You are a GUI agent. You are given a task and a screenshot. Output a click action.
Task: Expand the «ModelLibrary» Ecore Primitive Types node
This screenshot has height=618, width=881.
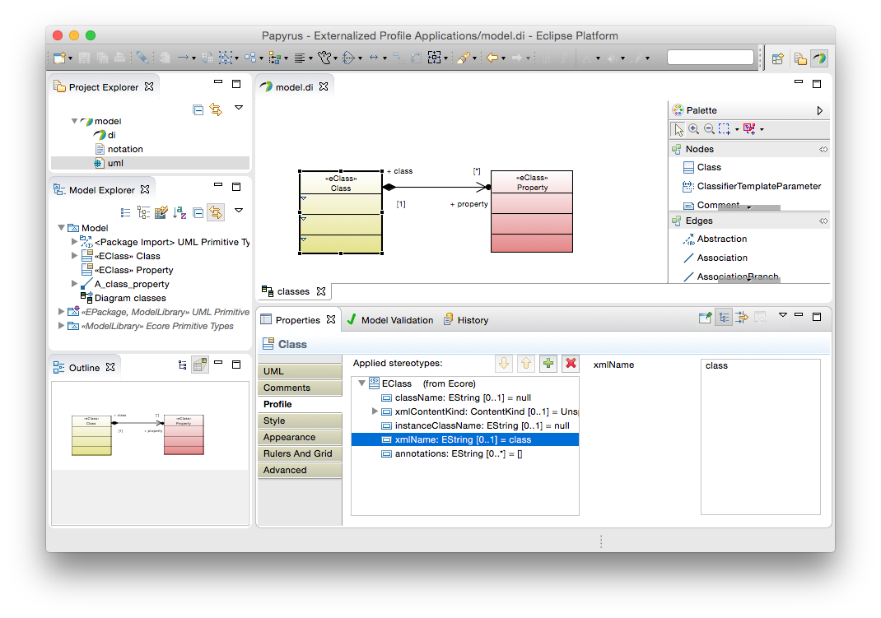click(61, 326)
